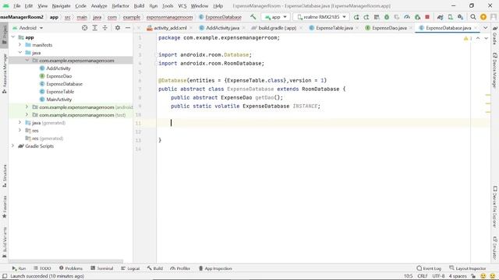Screen dimensions: 499x280
Task: Toggle the Gradle tool window
Action: point(494,35)
